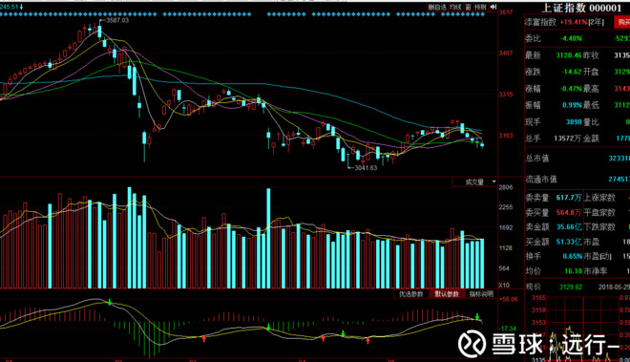Click the +56.06 MACD axis label
630x362 pixels.
(x=508, y=299)
